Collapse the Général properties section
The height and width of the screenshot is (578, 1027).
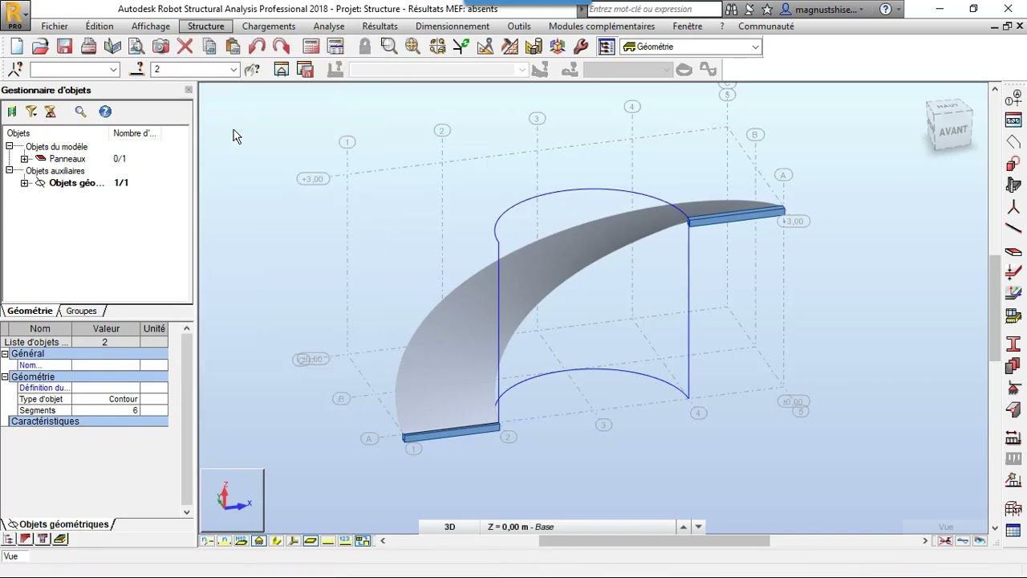[x=5, y=354]
